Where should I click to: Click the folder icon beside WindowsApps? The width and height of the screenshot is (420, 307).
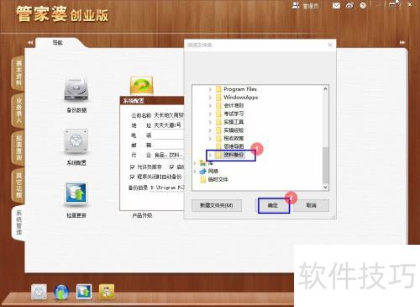[x=218, y=98]
